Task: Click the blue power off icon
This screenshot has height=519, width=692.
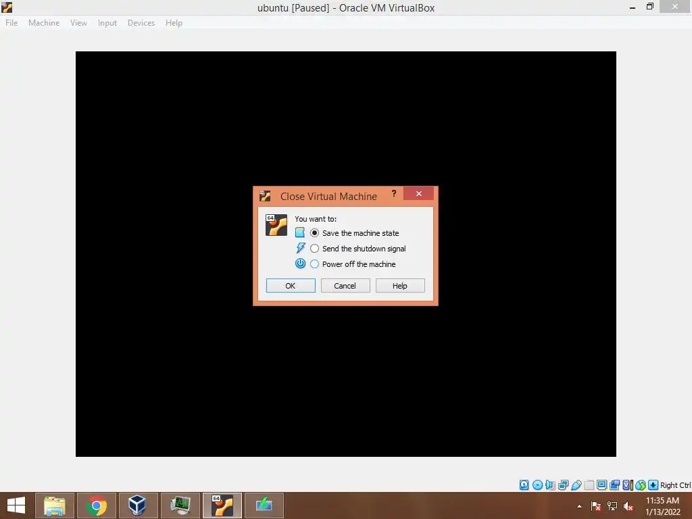Action: (x=300, y=264)
